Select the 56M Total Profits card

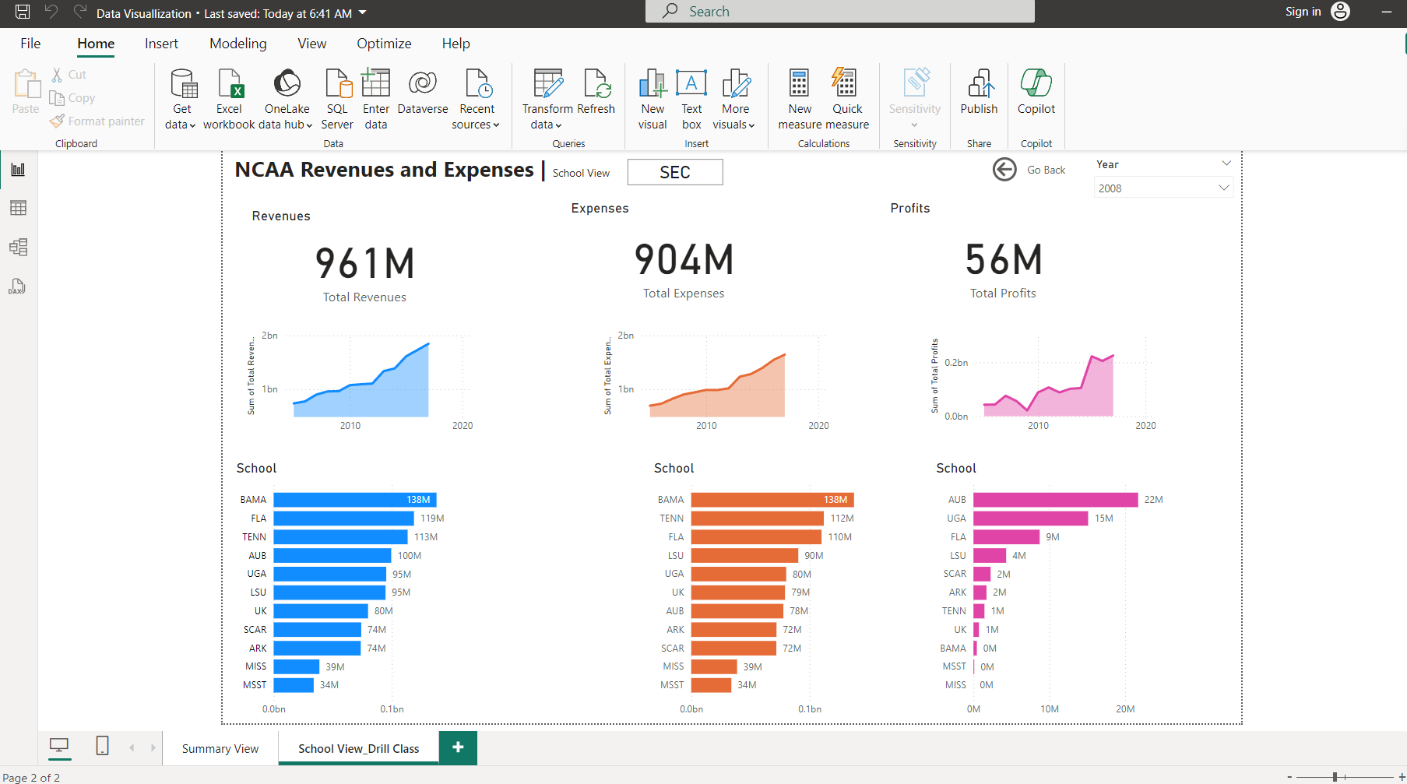tap(1004, 269)
